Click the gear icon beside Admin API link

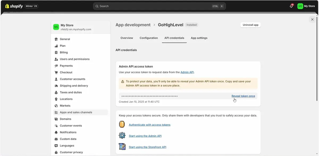point(122,136)
